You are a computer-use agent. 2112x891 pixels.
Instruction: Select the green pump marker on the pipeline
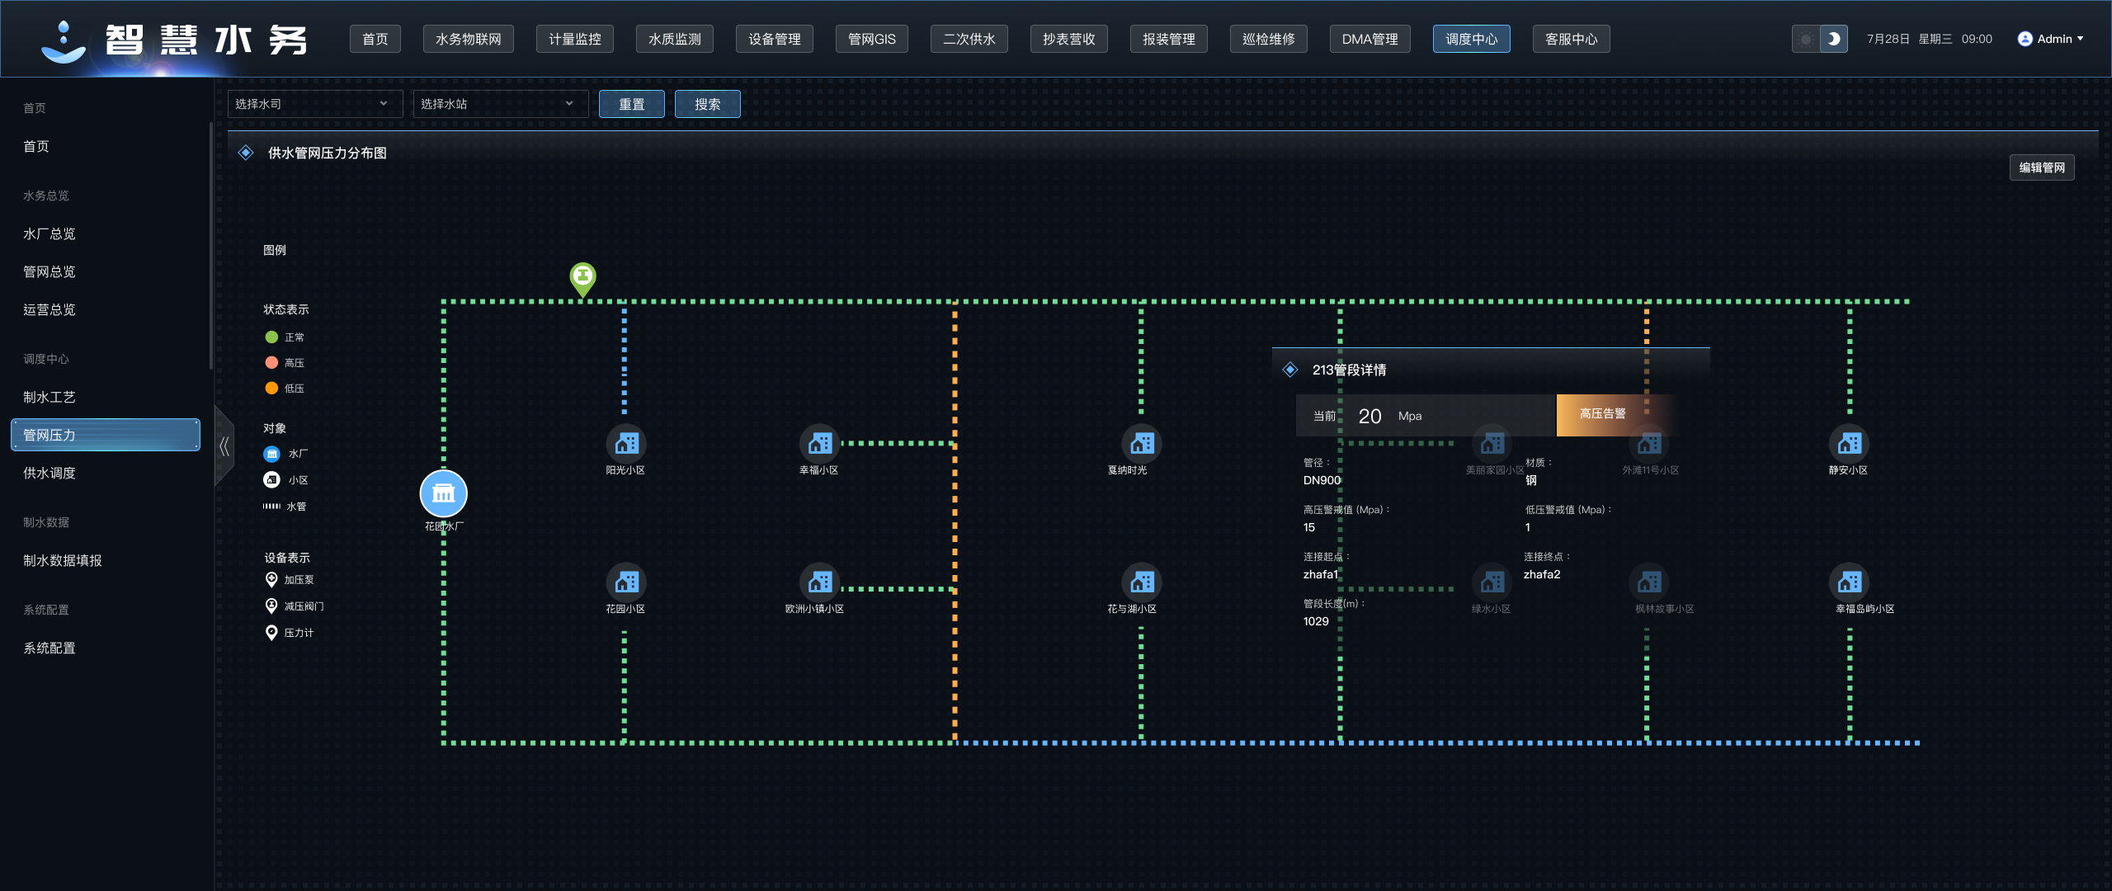click(x=582, y=279)
